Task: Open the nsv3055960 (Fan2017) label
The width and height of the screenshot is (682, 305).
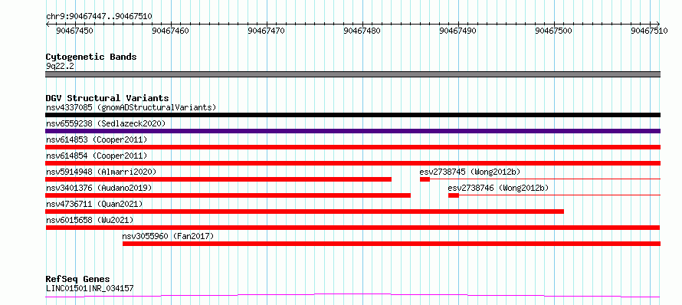Action: 169,236
